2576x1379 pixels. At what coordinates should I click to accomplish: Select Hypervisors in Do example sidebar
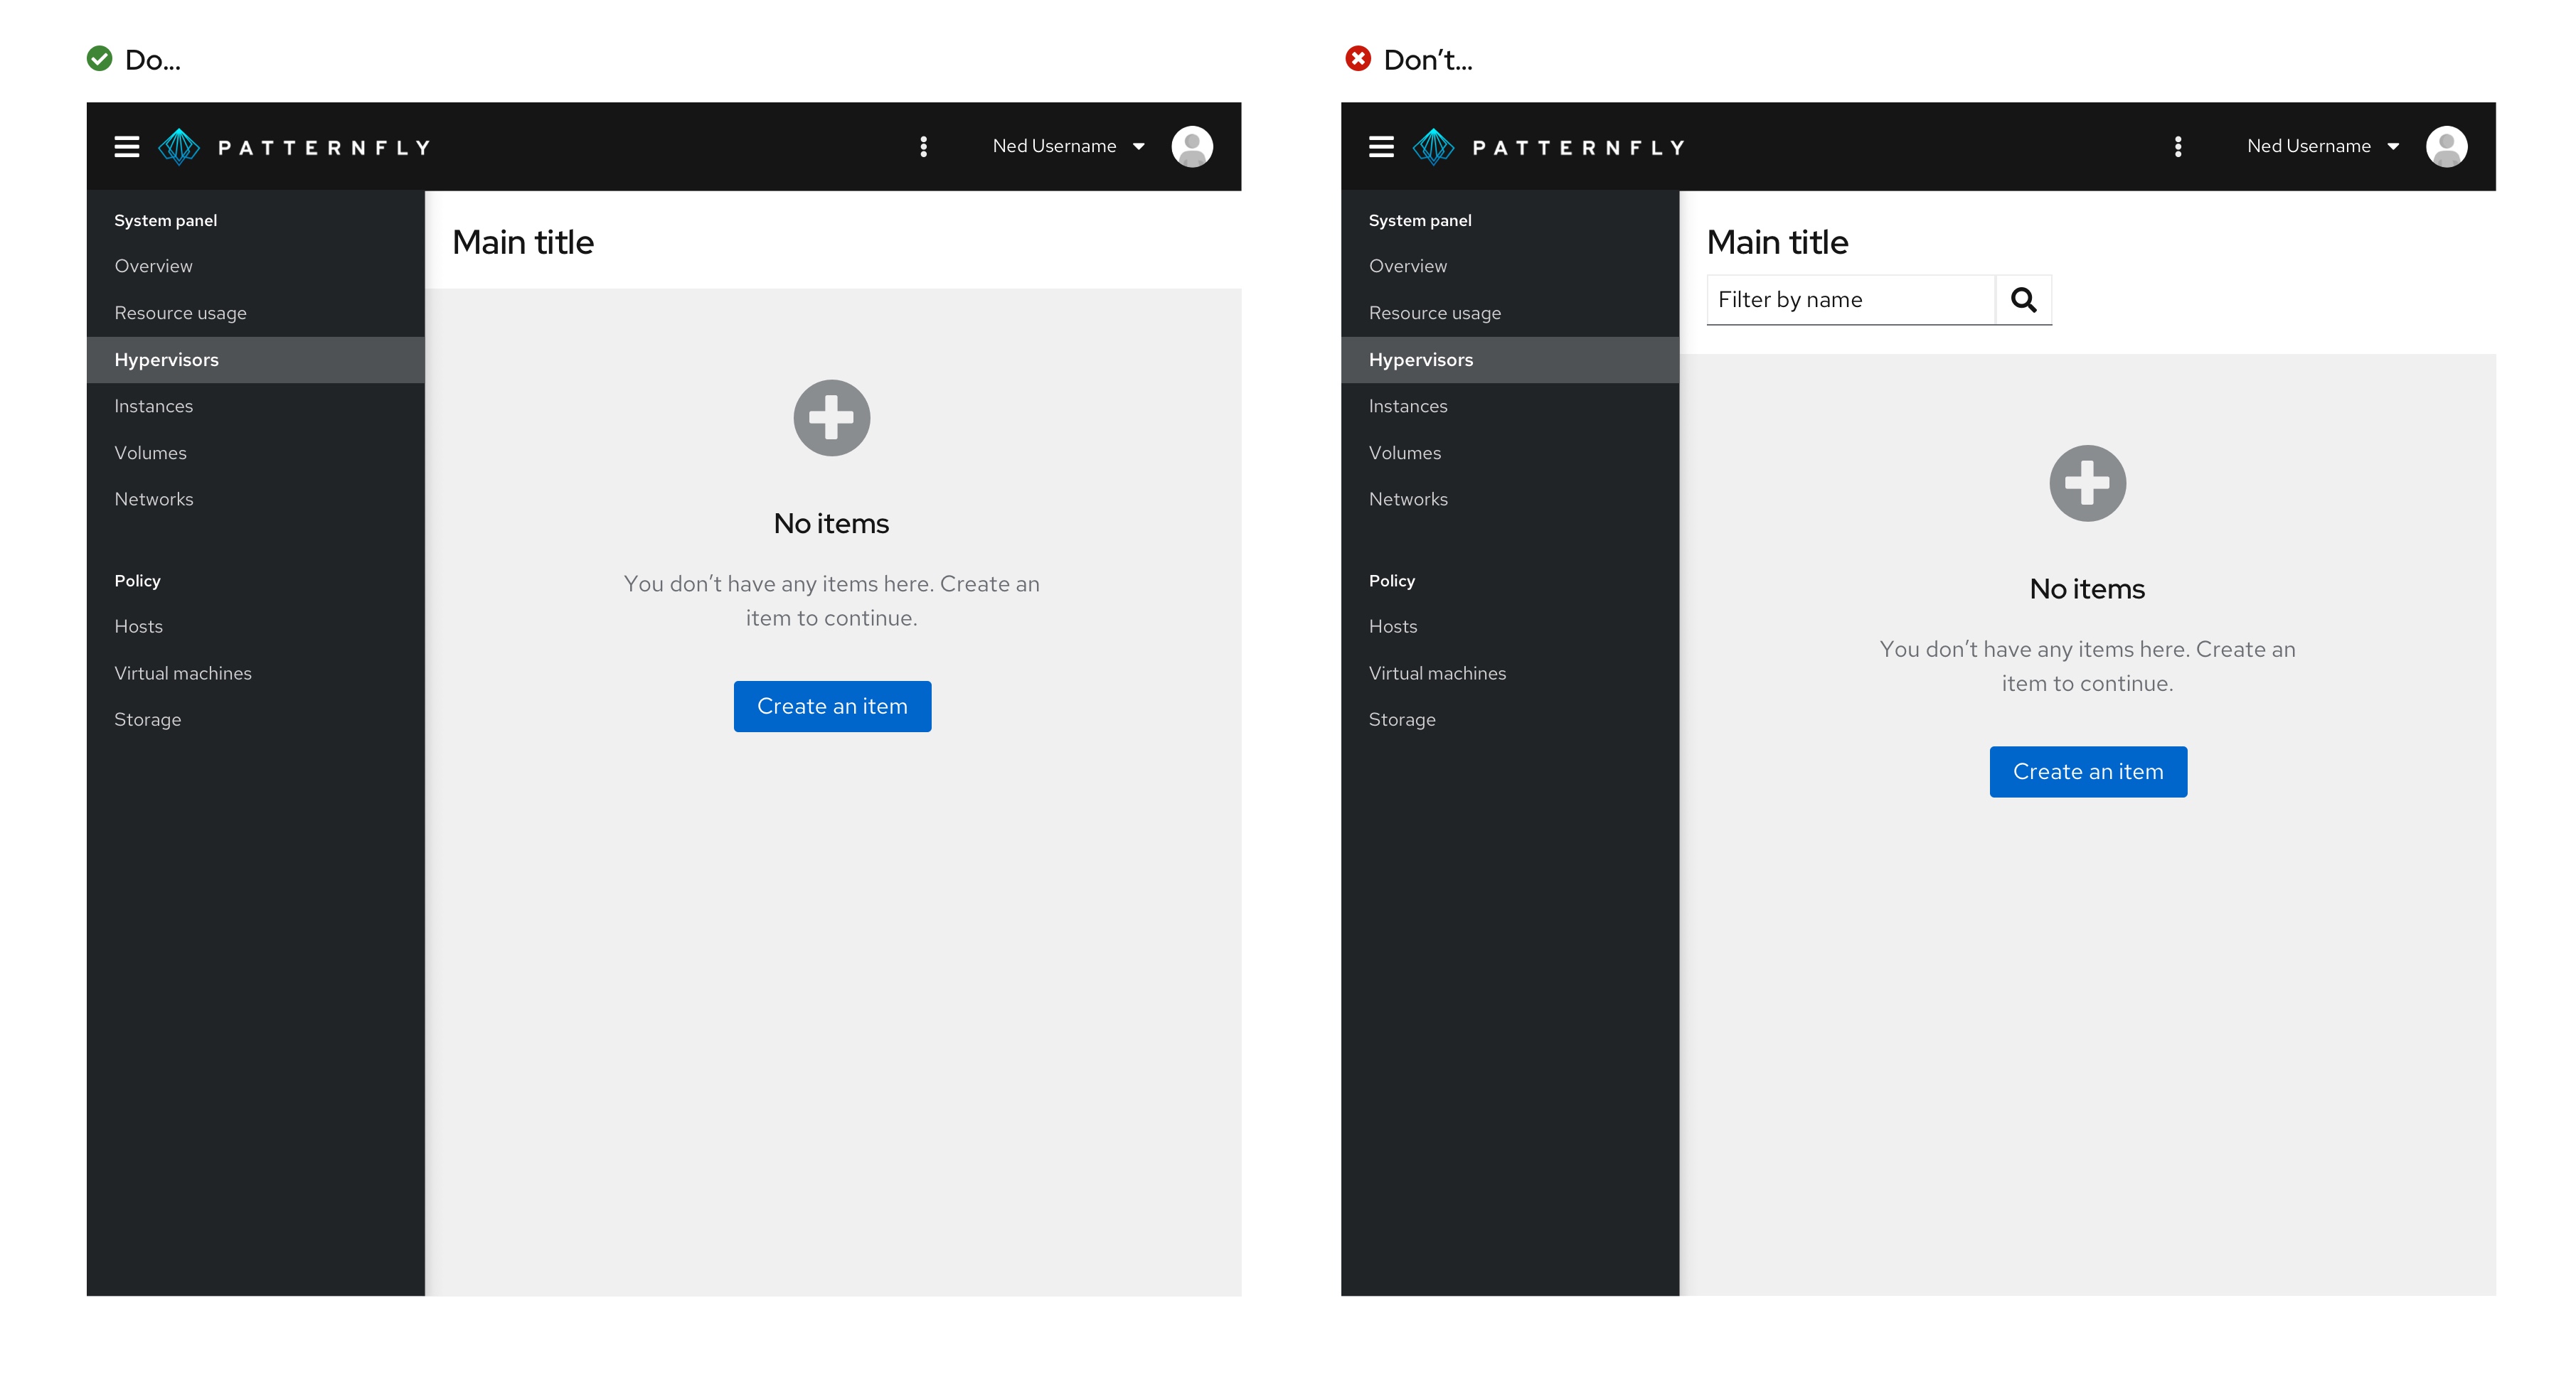pyautogui.click(x=256, y=360)
